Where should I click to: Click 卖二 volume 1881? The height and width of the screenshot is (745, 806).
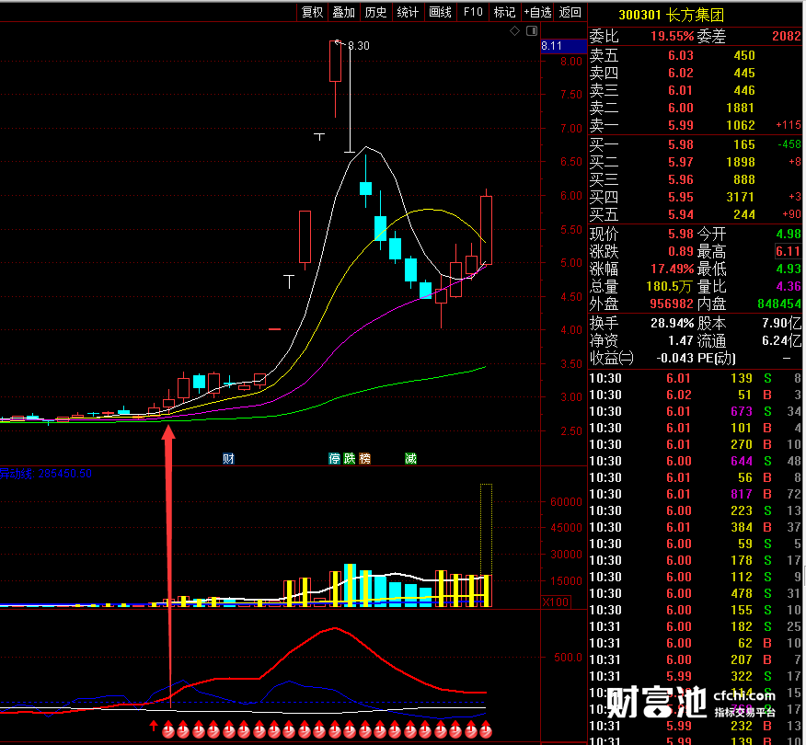(740, 108)
